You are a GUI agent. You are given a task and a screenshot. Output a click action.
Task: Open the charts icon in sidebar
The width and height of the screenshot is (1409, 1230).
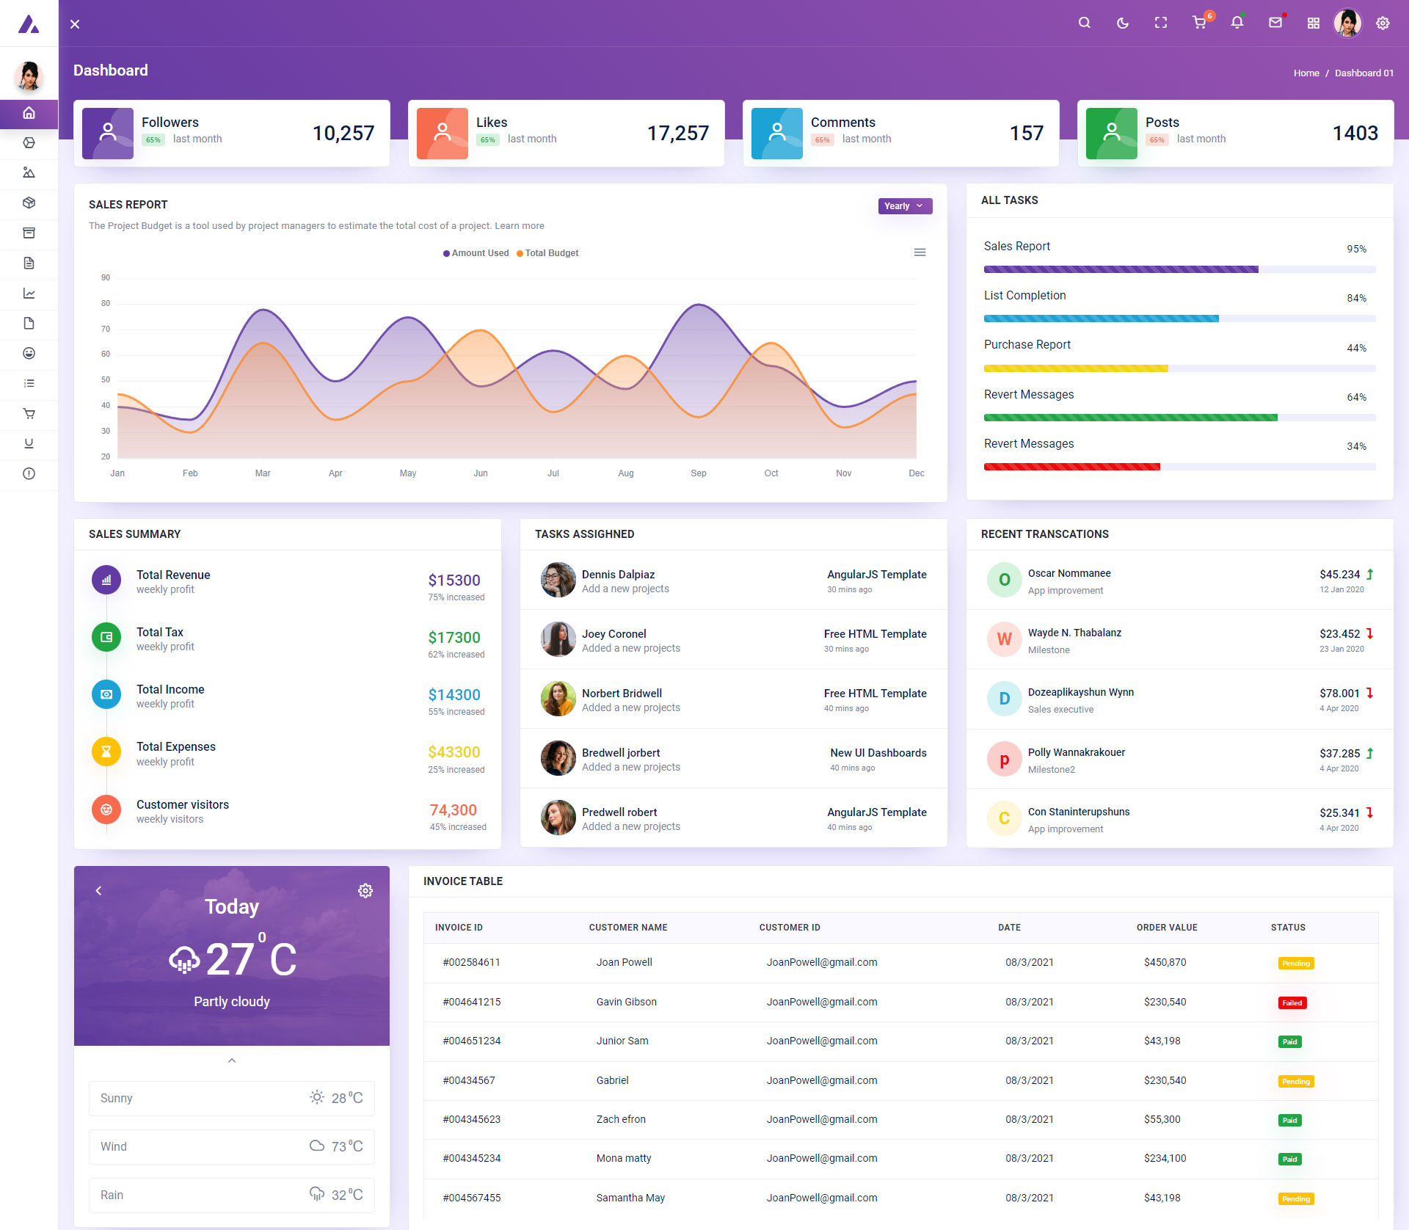(x=29, y=294)
